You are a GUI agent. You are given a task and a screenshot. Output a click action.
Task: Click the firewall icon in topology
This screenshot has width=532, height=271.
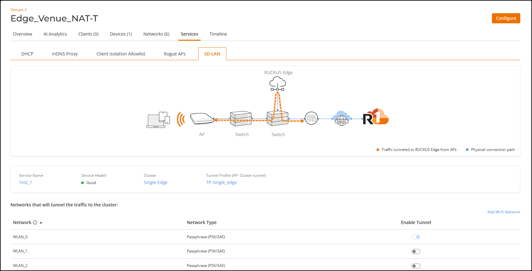pyautogui.click(x=311, y=118)
